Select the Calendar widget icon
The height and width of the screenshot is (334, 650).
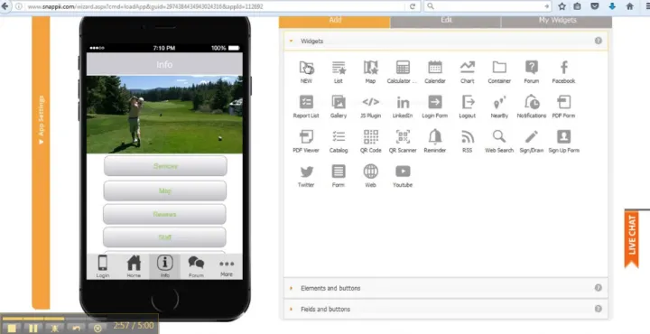(x=435, y=71)
